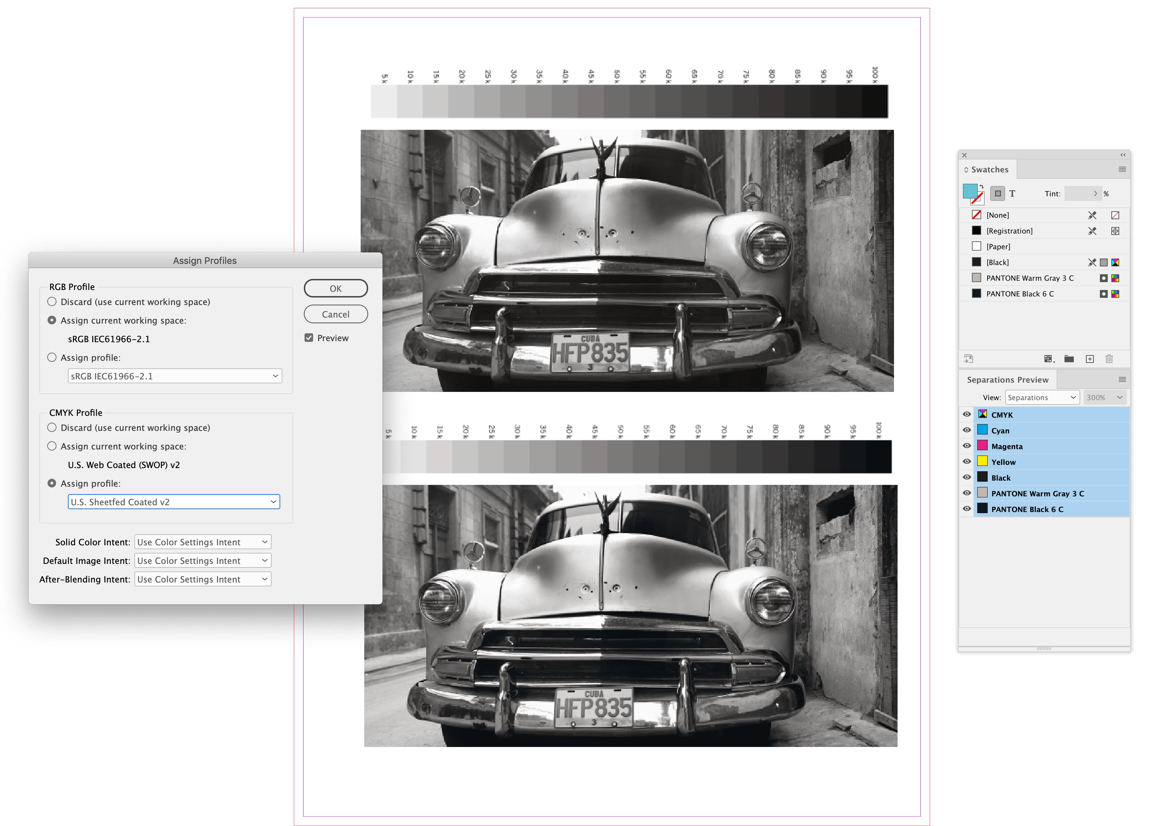Screen dimensions: 1151x826
Task: Click new color group folder icon
Action: [x=1069, y=359]
